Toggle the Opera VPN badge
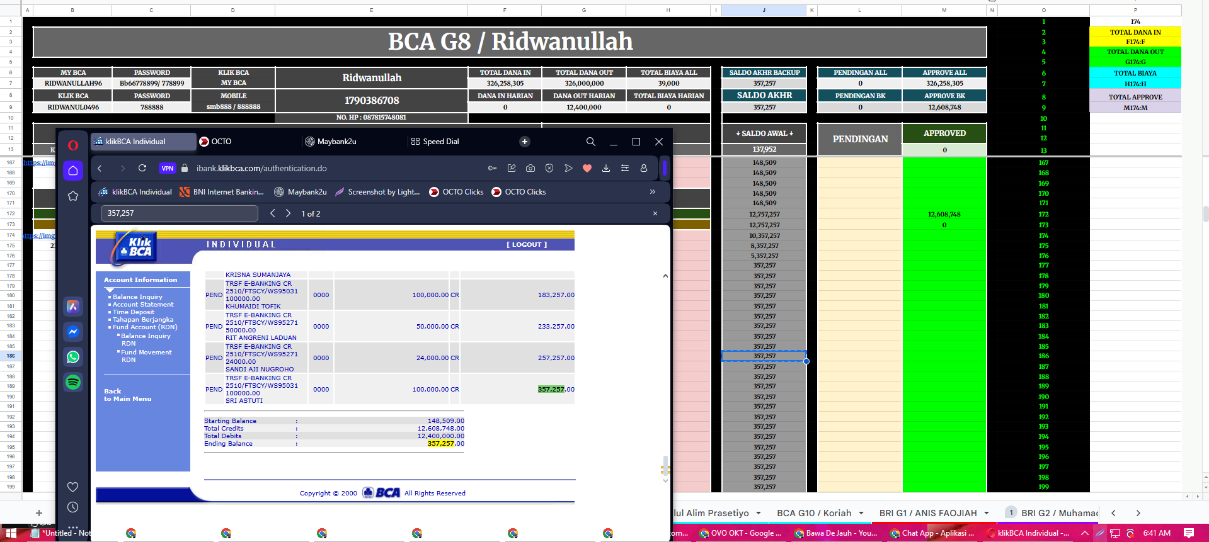Image resolution: width=1209 pixels, height=542 pixels. [x=167, y=168]
